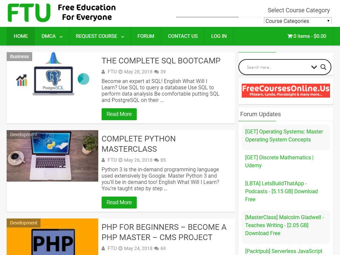This screenshot has width=340, height=255.
Task: Select the Log In menu item
Action: (219, 36)
